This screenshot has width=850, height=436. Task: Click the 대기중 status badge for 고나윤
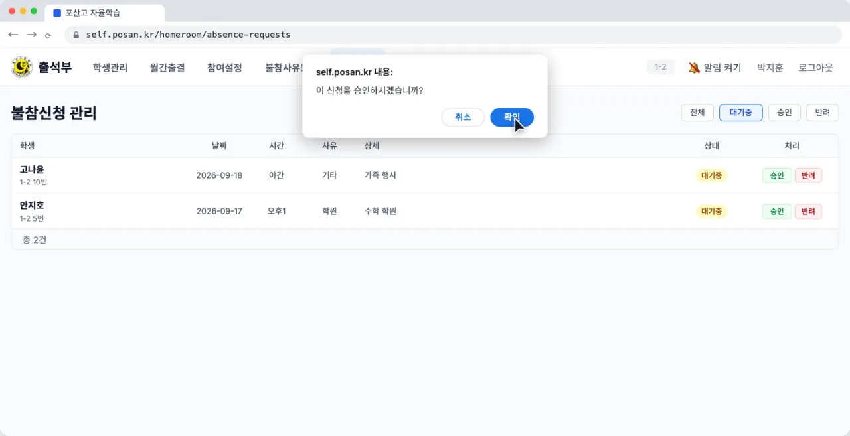click(x=711, y=175)
